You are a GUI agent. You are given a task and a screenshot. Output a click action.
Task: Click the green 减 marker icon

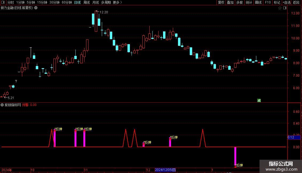[x=259, y=100]
